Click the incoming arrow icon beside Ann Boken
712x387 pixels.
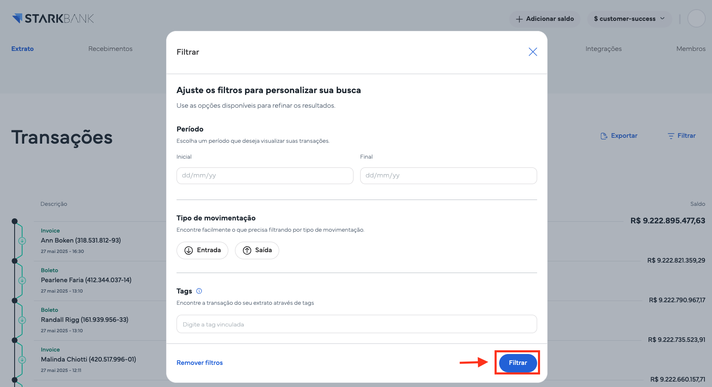(22, 241)
